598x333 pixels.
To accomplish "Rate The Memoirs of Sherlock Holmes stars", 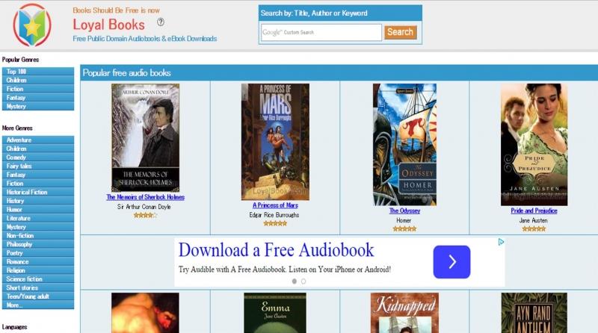I will pyautogui.click(x=145, y=215).
